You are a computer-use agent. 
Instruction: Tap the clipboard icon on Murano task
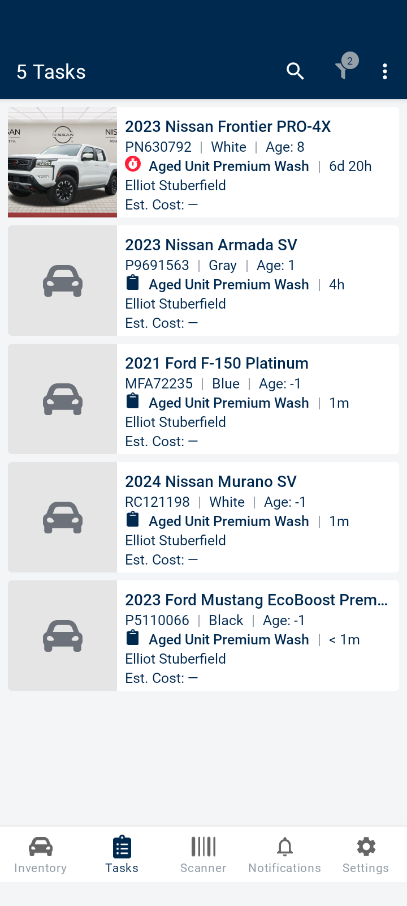(x=133, y=519)
